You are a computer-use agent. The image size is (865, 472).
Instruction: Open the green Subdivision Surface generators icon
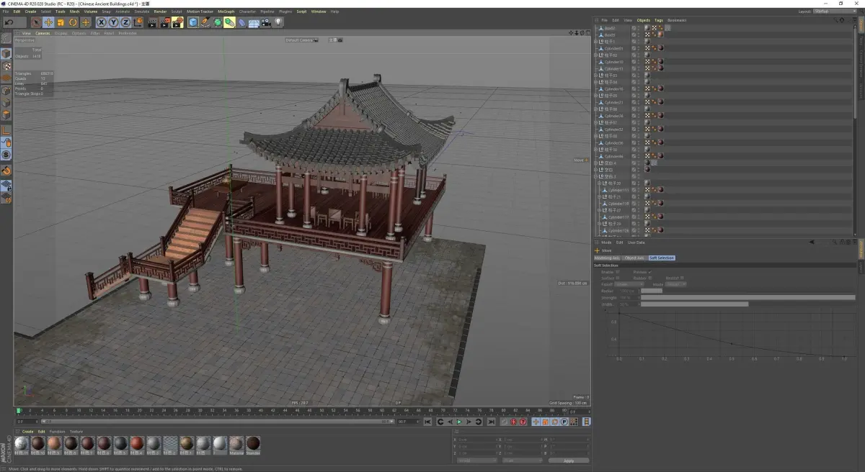click(218, 22)
